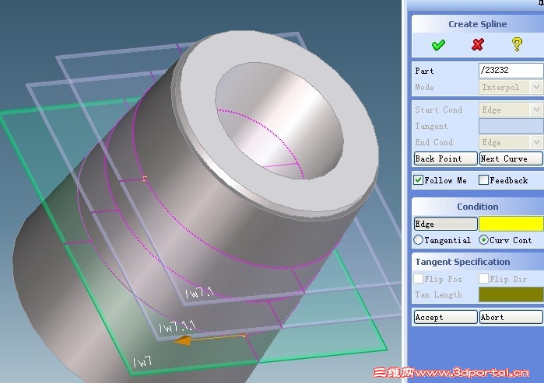The image size is (544, 383).
Task: Click the Next Curve button
Action: [x=511, y=158]
